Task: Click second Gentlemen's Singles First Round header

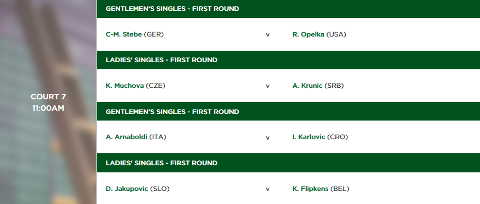Action: click(x=288, y=112)
